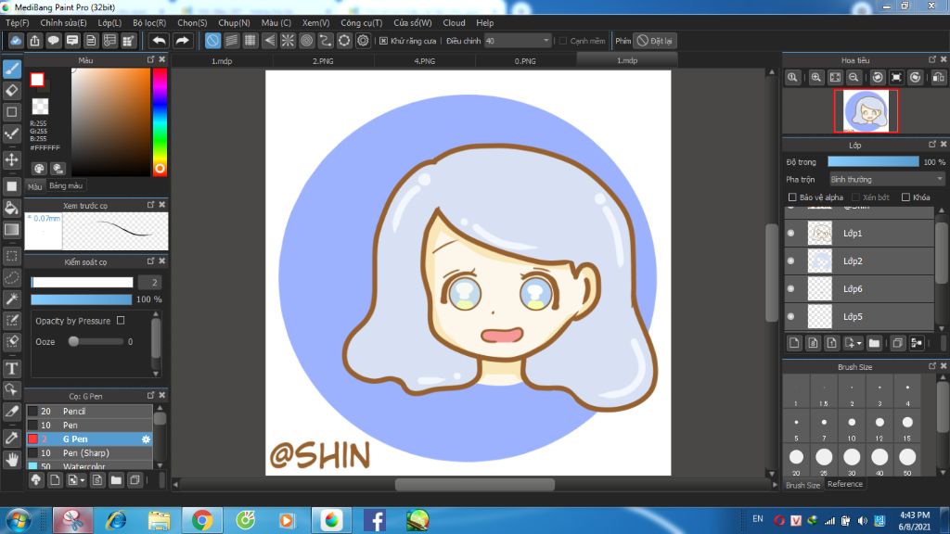The height and width of the screenshot is (534, 950).
Task: Add a new layer in Lớp panel
Action: point(794,343)
